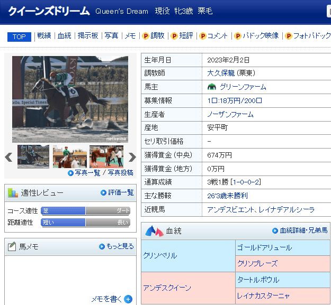Open owner グリーンファーム link
The width and height of the screenshot is (331, 305).
243,87
